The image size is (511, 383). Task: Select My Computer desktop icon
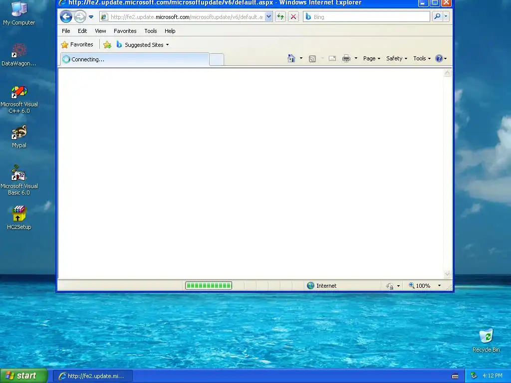pyautogui.click(x=19, y=13)
